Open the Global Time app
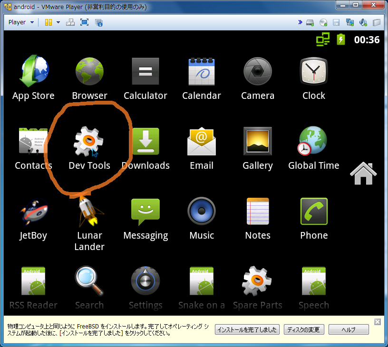Image resolution: width=388 pixels, height=347 pixels. pyautogui.click(x=313, y=141)
